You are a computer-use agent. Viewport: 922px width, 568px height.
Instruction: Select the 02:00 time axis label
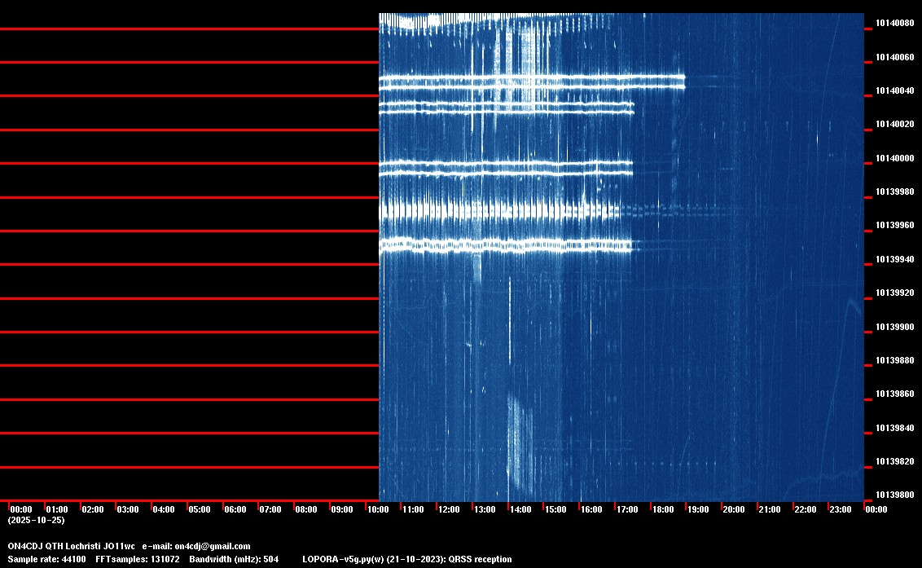click(93, 509)
